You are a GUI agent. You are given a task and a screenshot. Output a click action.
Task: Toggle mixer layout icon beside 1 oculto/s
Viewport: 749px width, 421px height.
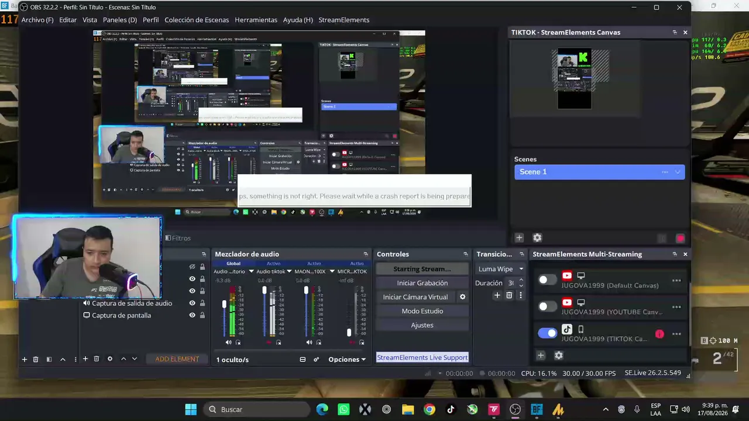point(303,360)
